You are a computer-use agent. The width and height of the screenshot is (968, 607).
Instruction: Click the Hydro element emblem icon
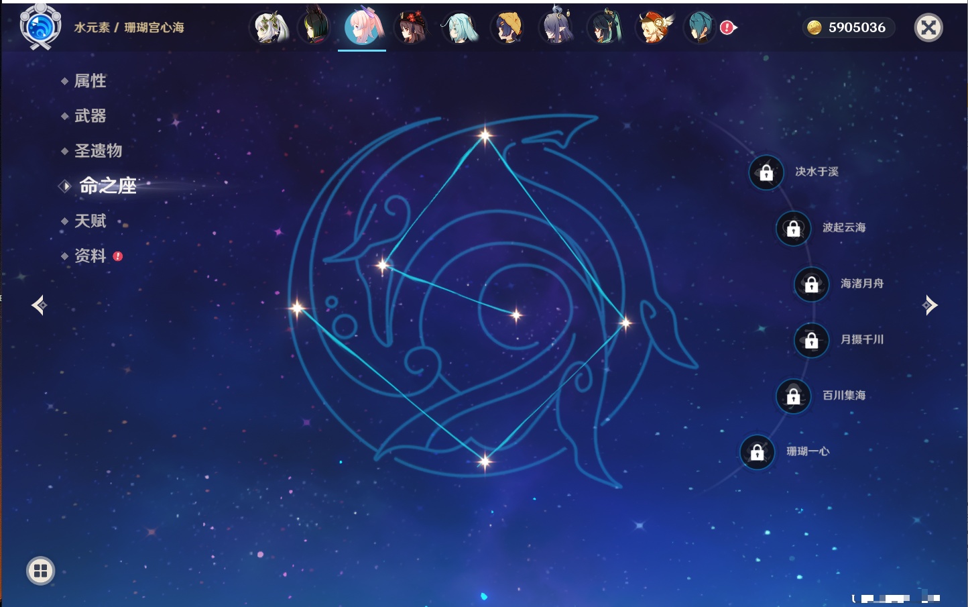point(40,26)
